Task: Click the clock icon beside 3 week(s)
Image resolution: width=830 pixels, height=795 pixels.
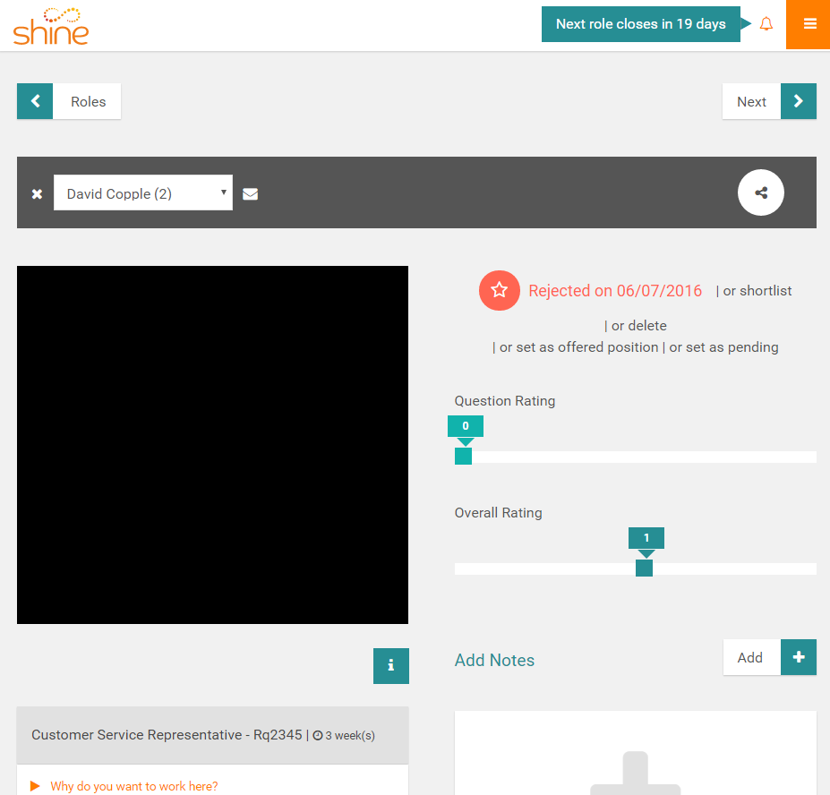Action: pos(318,735)
